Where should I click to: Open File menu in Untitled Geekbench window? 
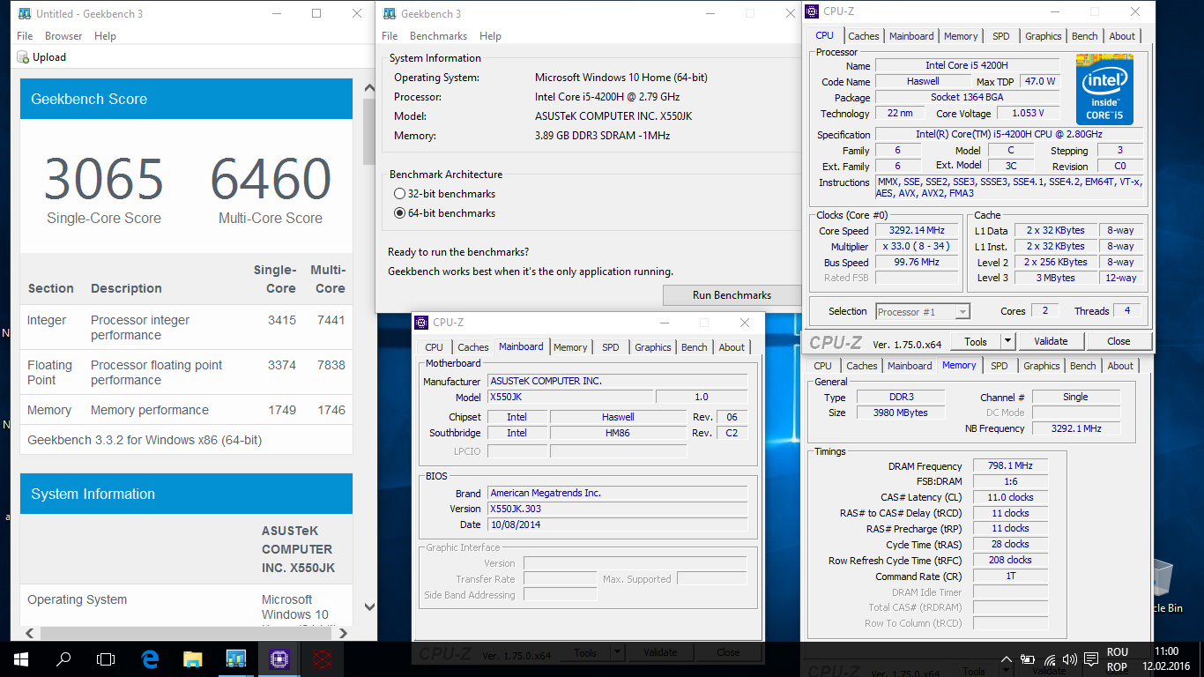(25, 36)
